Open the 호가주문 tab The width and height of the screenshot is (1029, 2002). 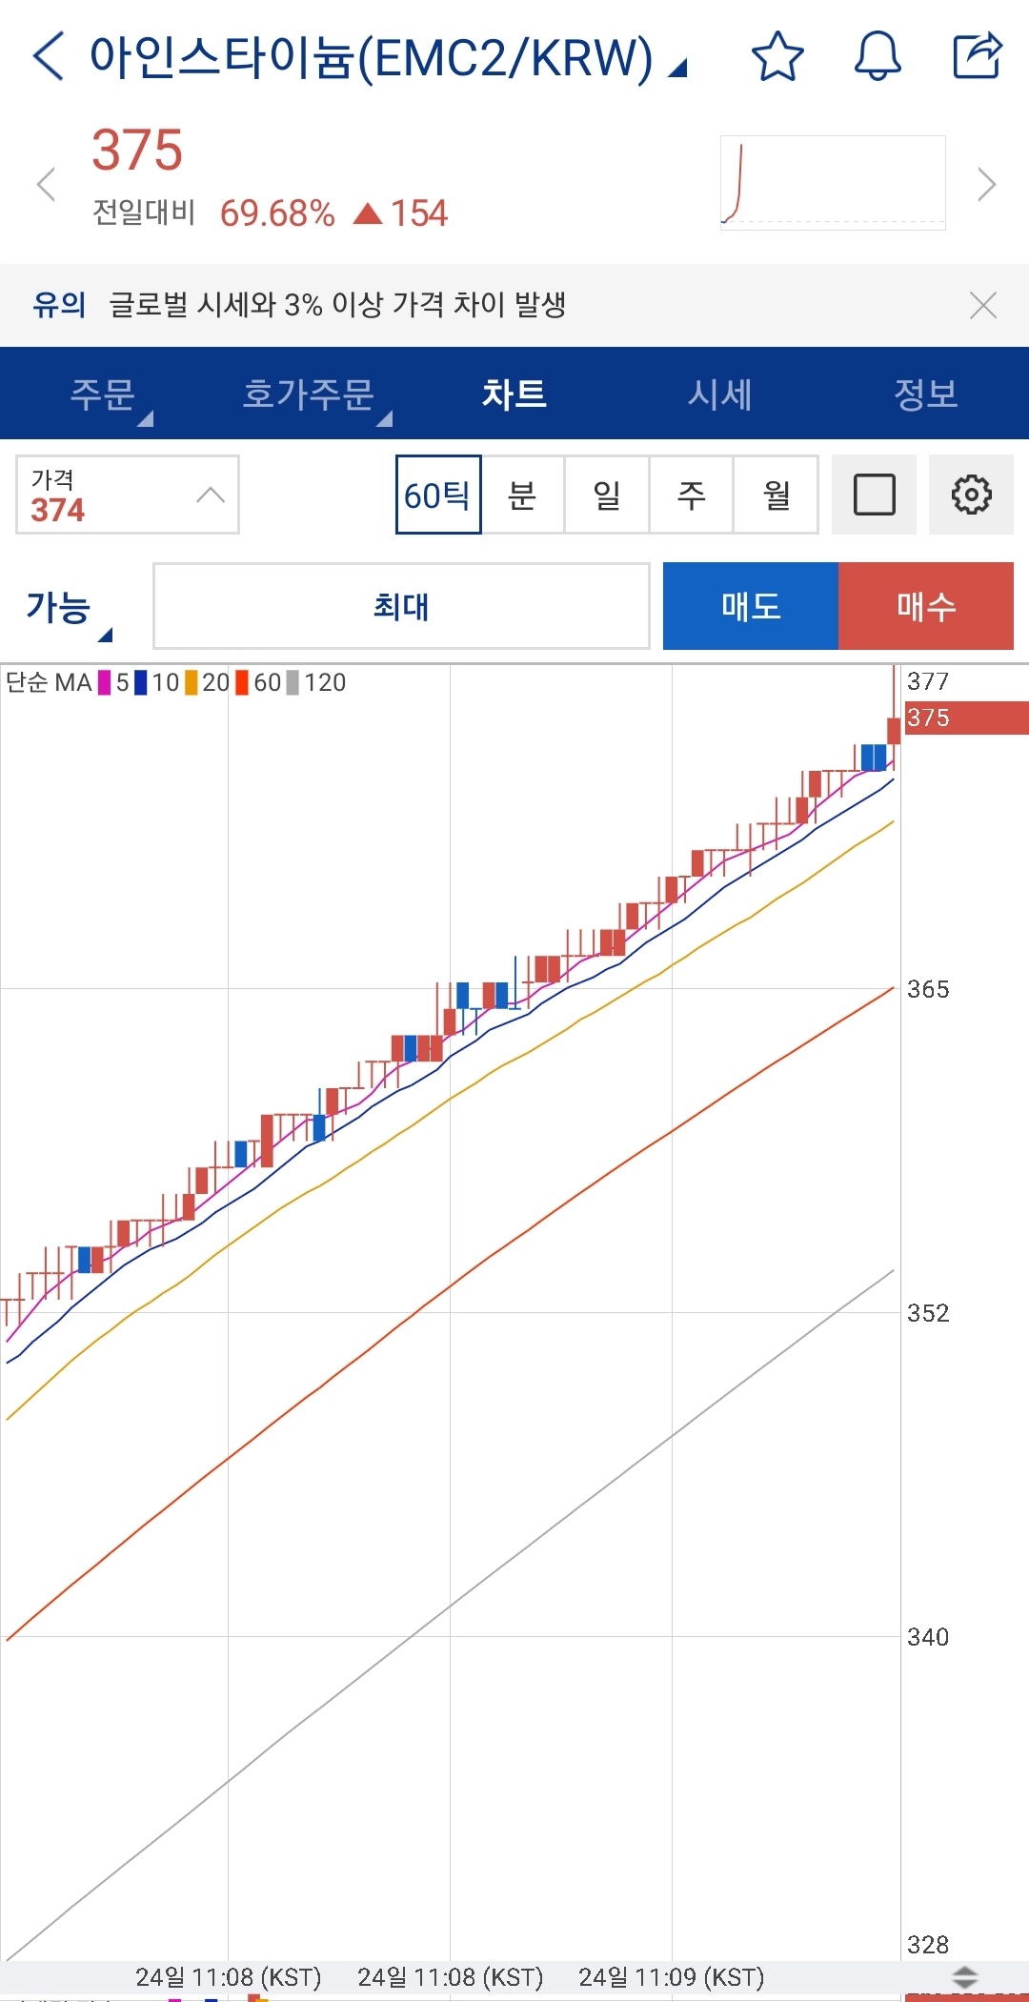[x=309, y=394]
